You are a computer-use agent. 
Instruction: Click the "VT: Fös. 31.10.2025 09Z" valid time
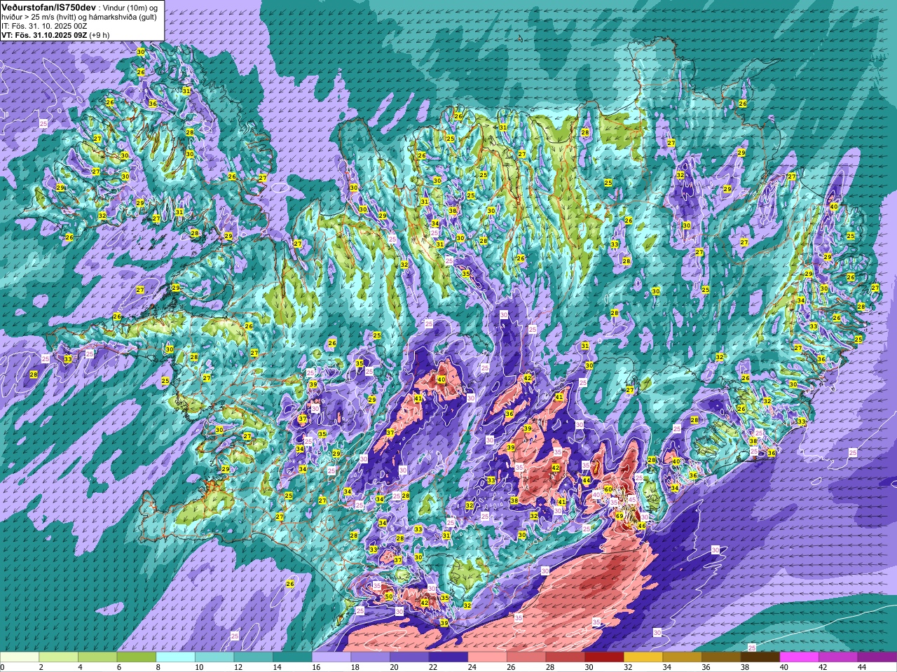(x=44, y=34)
